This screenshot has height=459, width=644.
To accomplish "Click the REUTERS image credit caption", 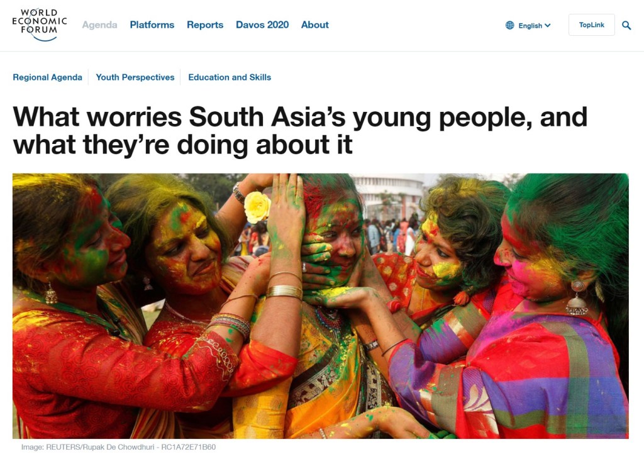I will pos(118,446).
